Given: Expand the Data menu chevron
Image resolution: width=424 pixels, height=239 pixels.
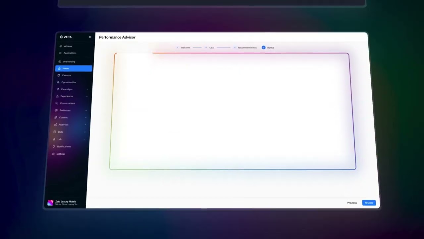Looking at the screenshot, I should tap(85, 132).
